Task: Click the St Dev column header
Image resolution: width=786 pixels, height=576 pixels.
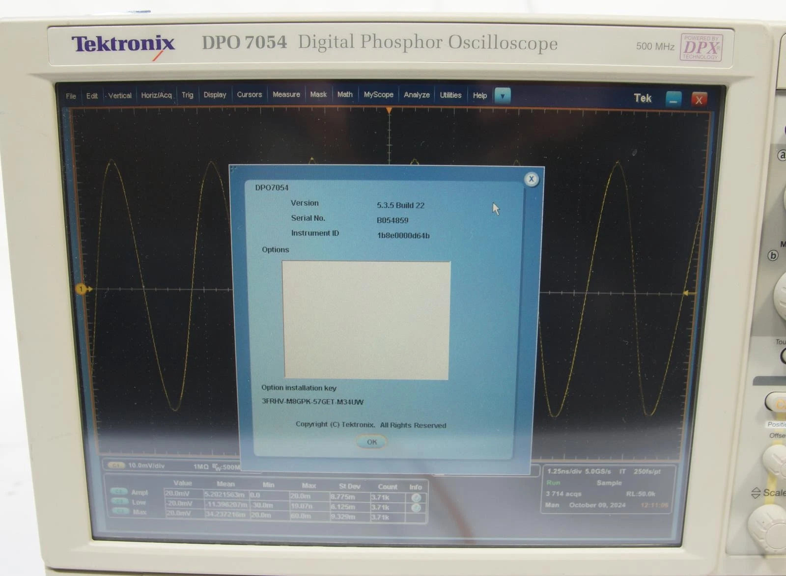Action: point(349,486)
